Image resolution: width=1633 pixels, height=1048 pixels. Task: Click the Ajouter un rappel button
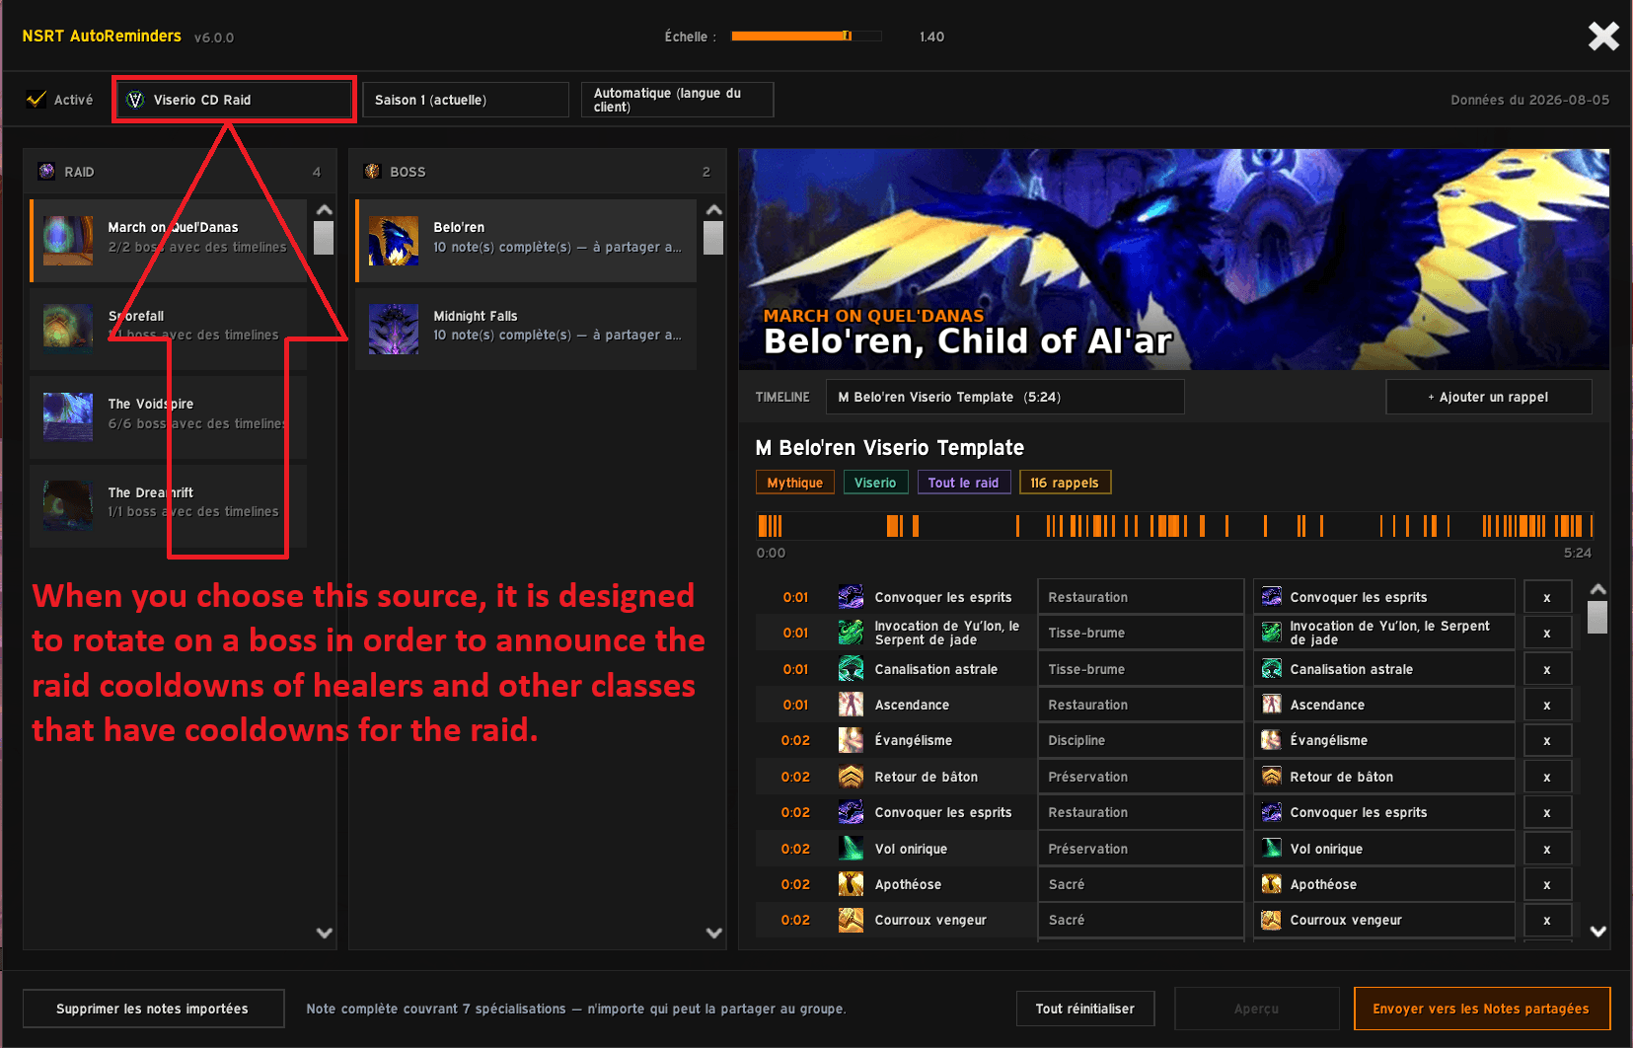[1489, 397]
